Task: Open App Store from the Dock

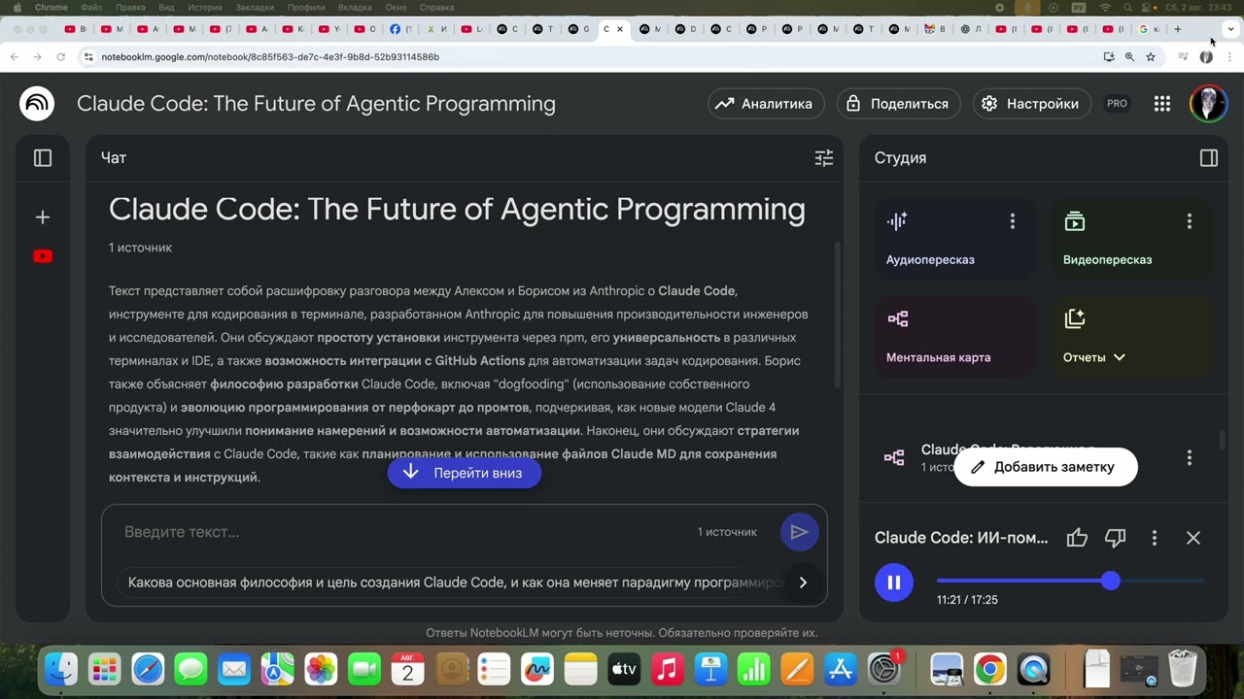Action: click(841, 669)
